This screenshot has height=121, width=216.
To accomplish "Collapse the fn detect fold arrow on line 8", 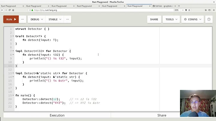I will coord(13,55).
